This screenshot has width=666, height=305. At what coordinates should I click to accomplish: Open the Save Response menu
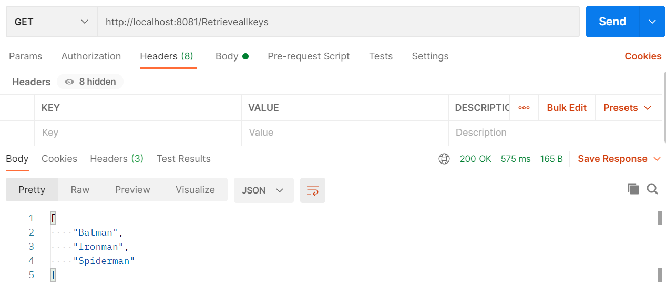619,159
